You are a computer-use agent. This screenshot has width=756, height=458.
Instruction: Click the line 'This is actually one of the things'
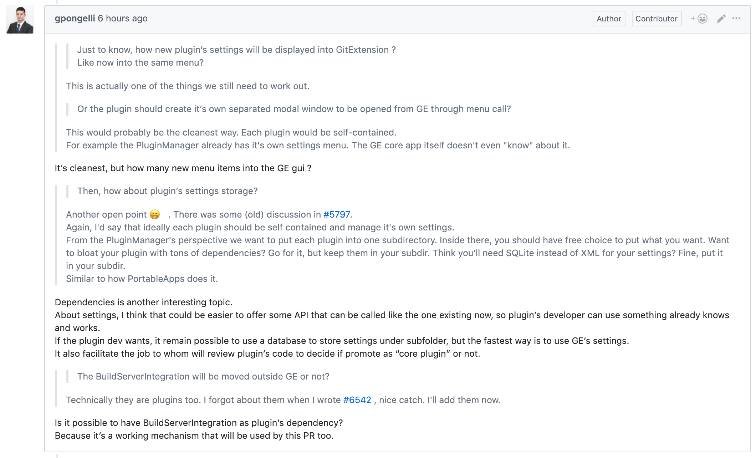point(188,86)
